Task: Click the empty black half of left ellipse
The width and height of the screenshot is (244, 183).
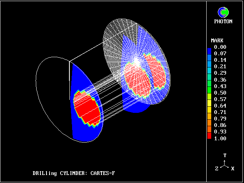Action: 53,95
